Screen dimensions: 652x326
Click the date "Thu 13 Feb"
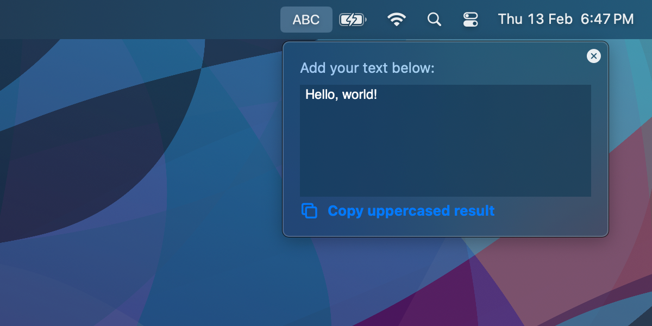[535, 19]
